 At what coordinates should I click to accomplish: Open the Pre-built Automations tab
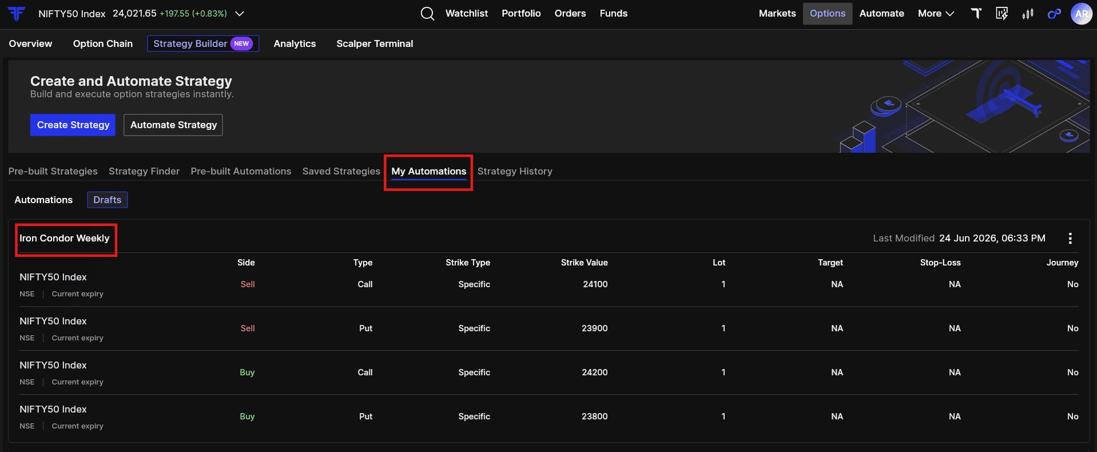[241, 171]
